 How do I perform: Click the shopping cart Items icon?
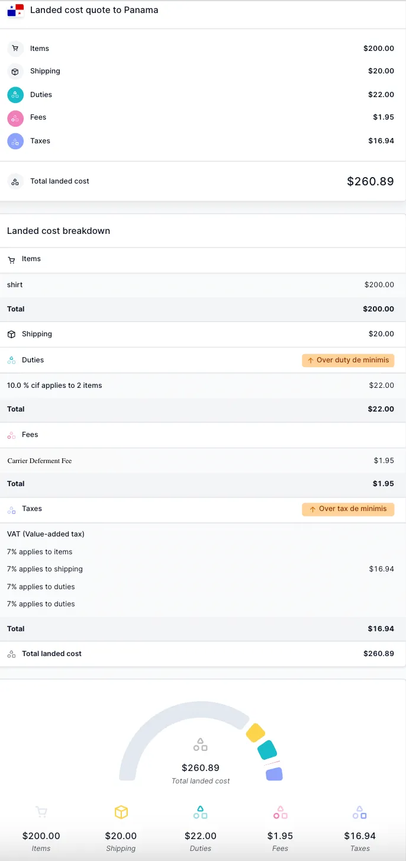[x=15, y=49]
